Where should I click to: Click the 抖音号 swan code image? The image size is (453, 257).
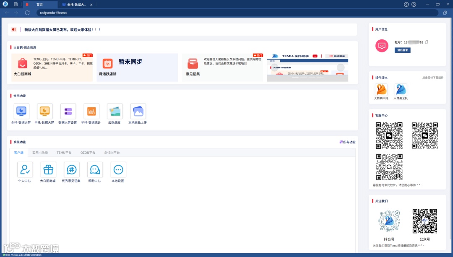point(389,221)
